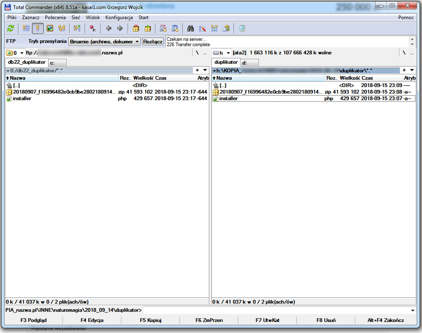This screenshot has width=422, height=333.
Task: Open the Sieć menu
Action: [x=76, y=18]
